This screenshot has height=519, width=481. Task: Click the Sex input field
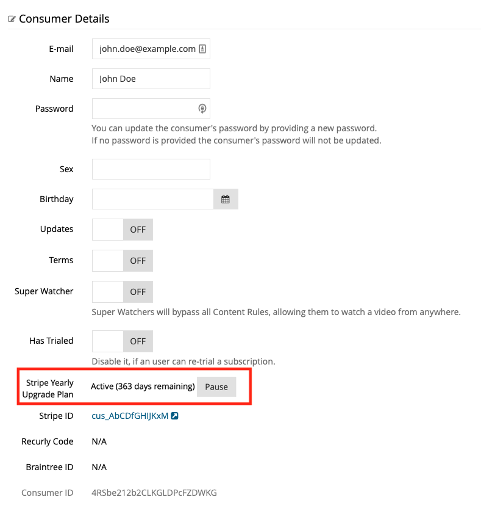(x=151, y=169)
